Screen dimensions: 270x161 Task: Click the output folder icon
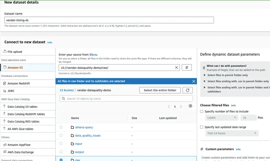pyautogui.click(x=72, y=152)
